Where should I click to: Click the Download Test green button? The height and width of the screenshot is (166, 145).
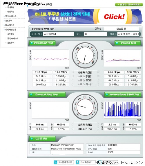coord(42,43)
